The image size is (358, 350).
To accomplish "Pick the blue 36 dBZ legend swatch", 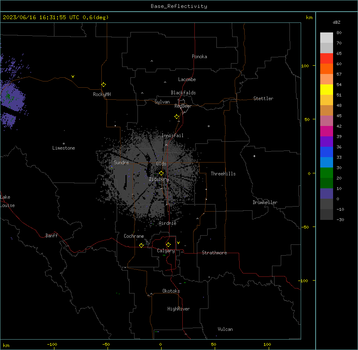I will click(326, 152).
